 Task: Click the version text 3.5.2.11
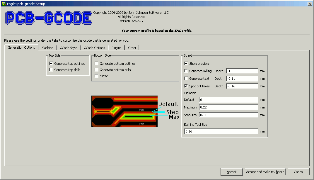(137, 21)
